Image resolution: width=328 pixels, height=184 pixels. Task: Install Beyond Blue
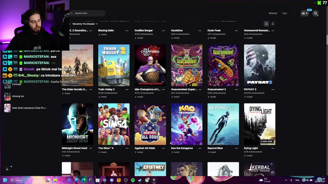pyautogui.click(x=212, y=152)
